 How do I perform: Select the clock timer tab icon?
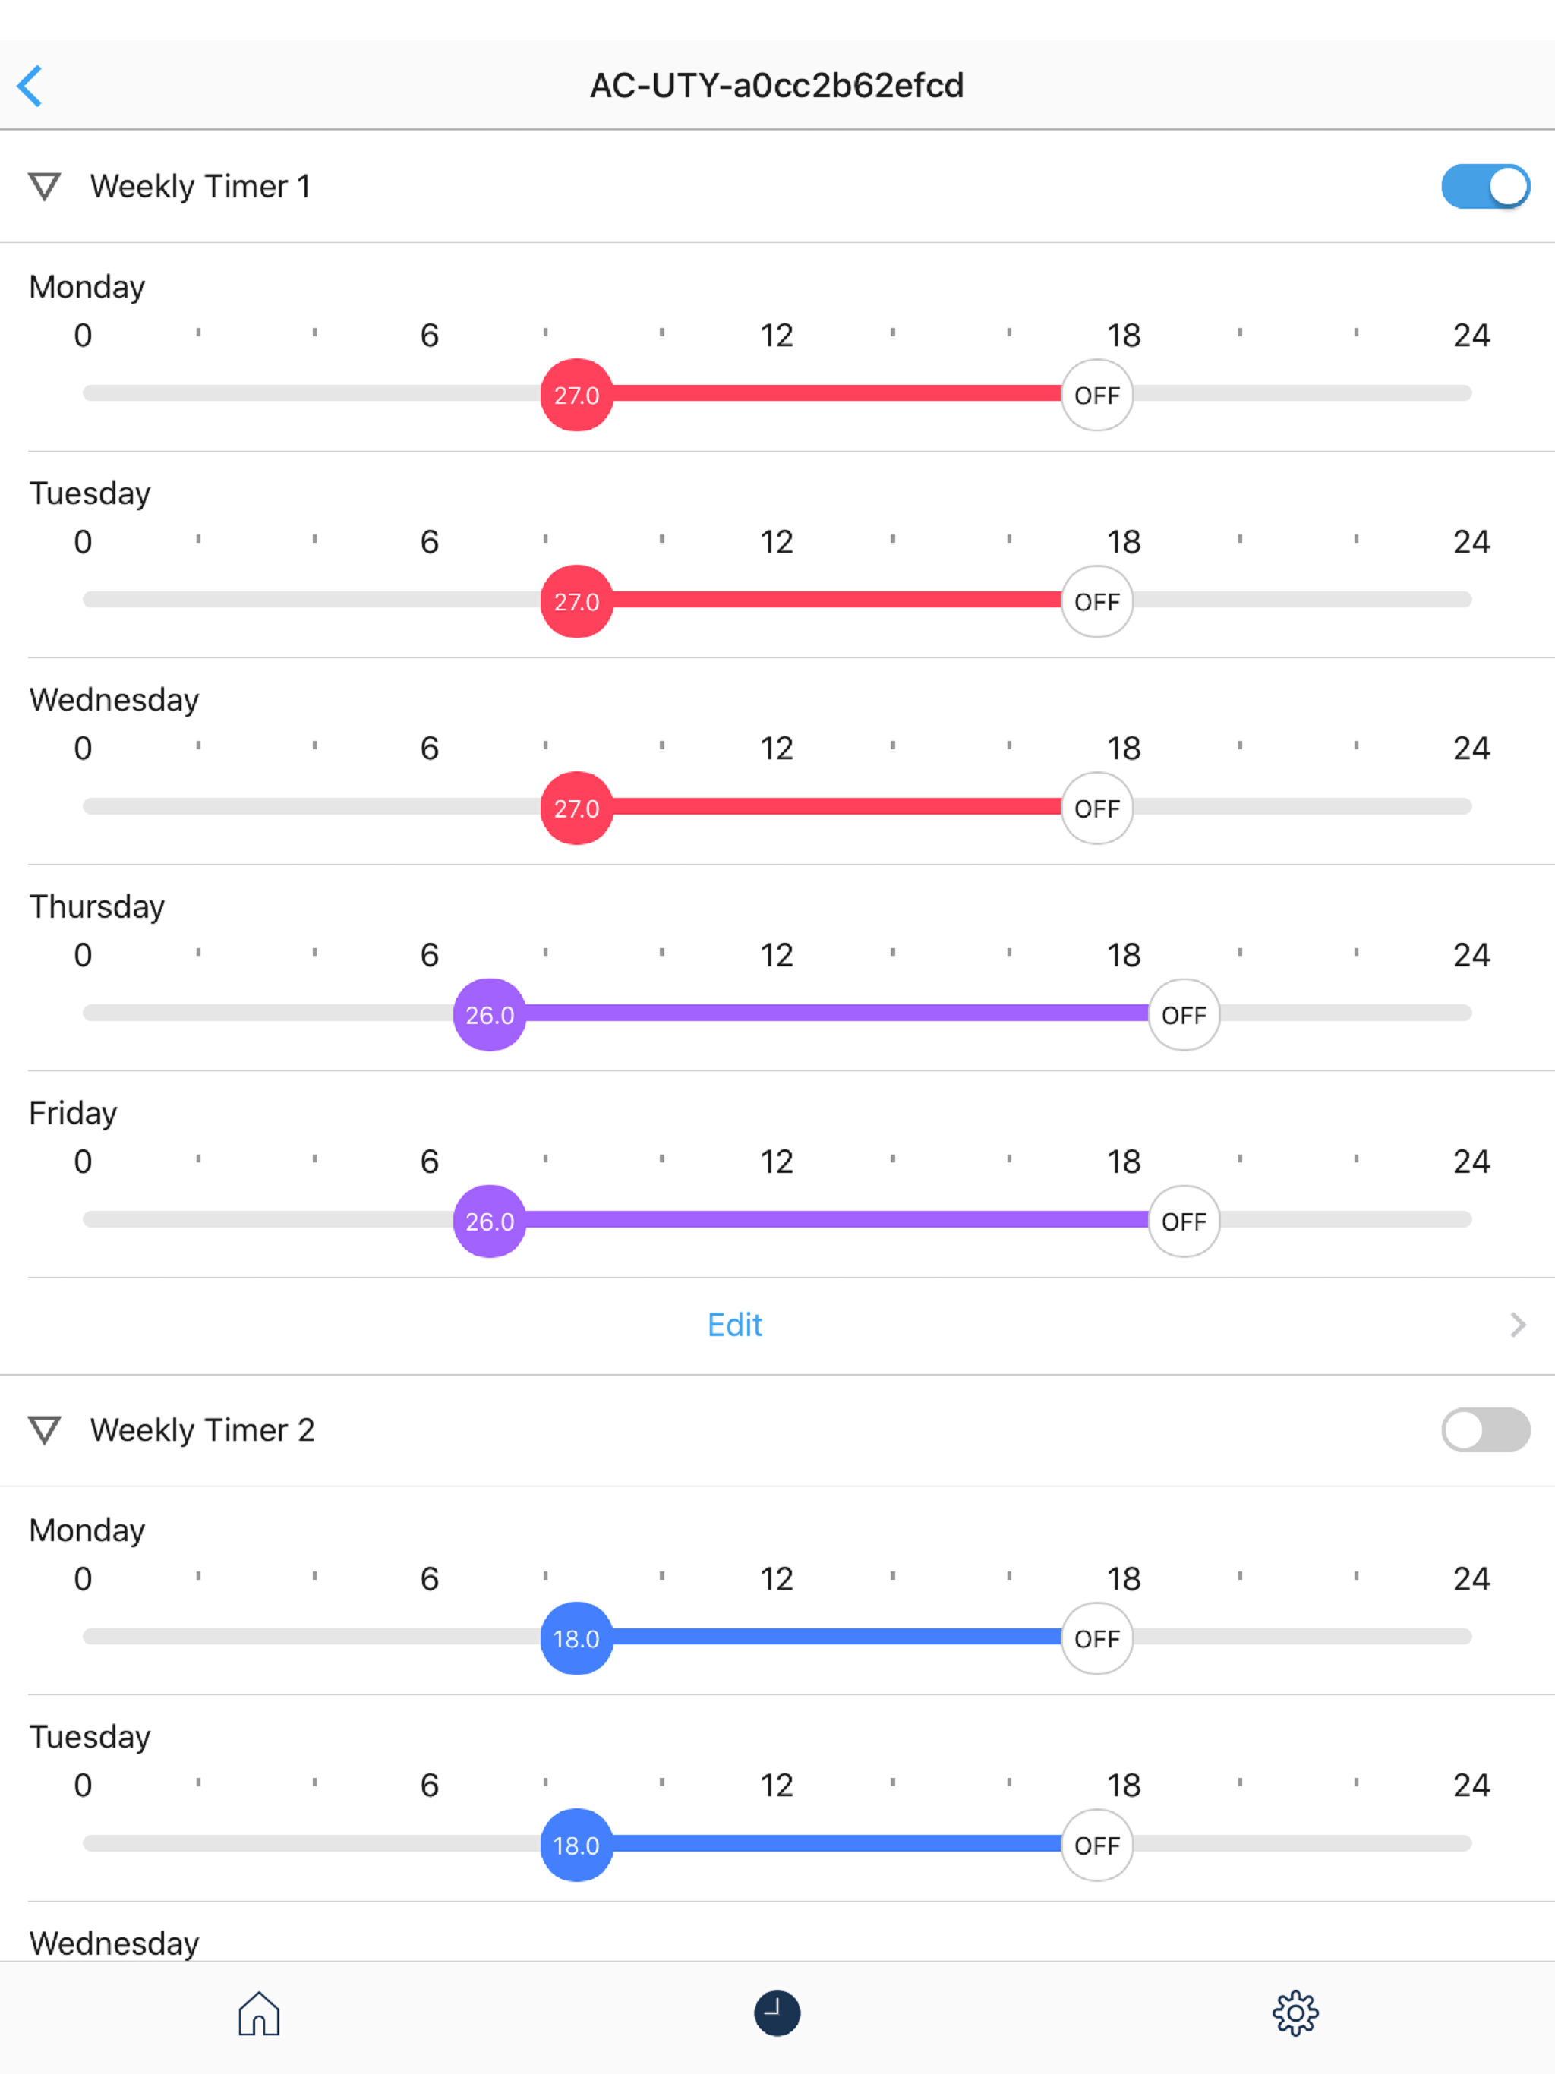(x=777, y=2013)
